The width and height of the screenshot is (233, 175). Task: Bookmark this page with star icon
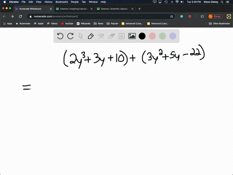[171, 17]
